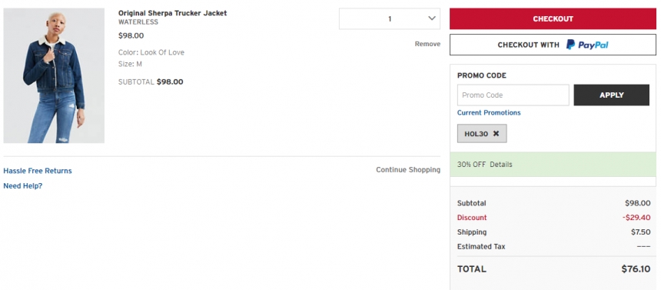Apply the promo code with the APPLY button
Screen dimensions: 661x290
click(611, 95)
